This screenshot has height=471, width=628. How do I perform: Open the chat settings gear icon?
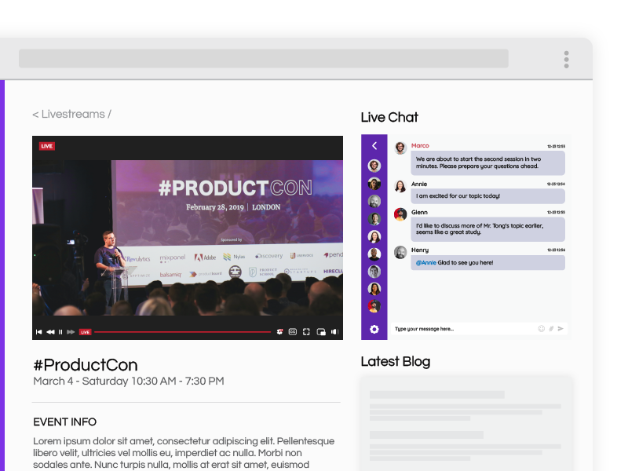374,329
